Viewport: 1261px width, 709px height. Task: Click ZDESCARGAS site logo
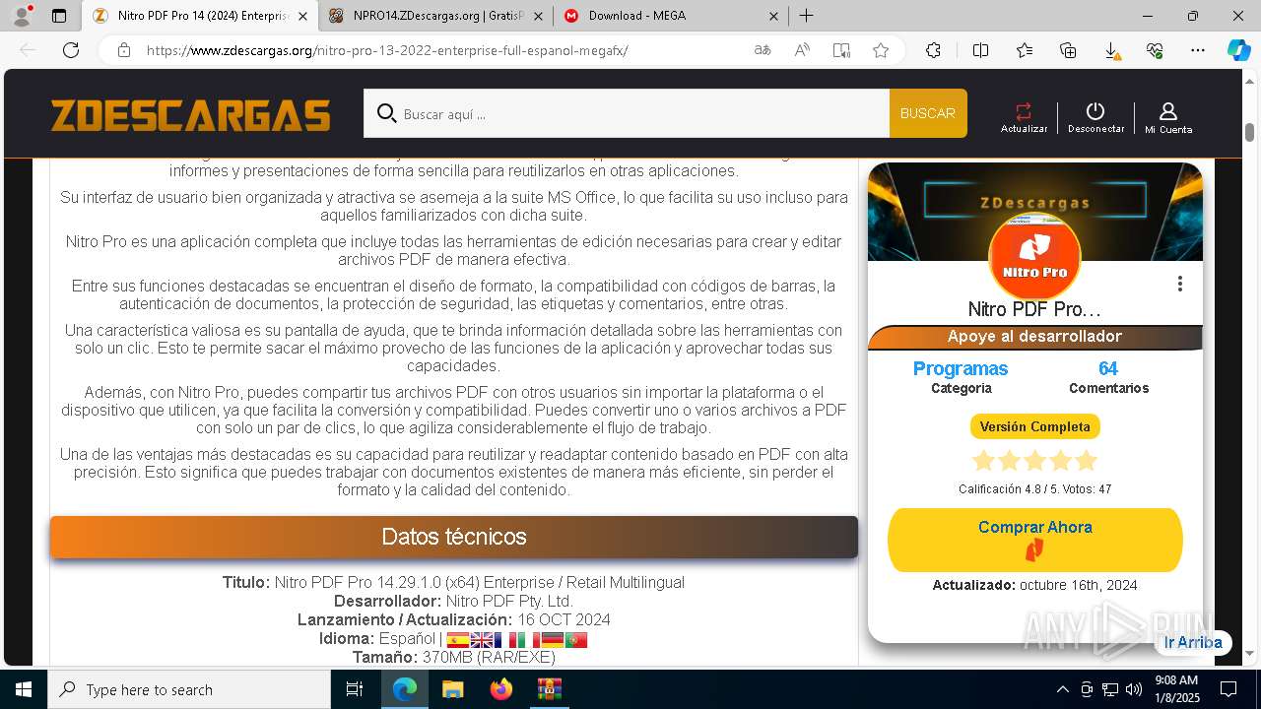pyautogui.click(x=191, y=114)
